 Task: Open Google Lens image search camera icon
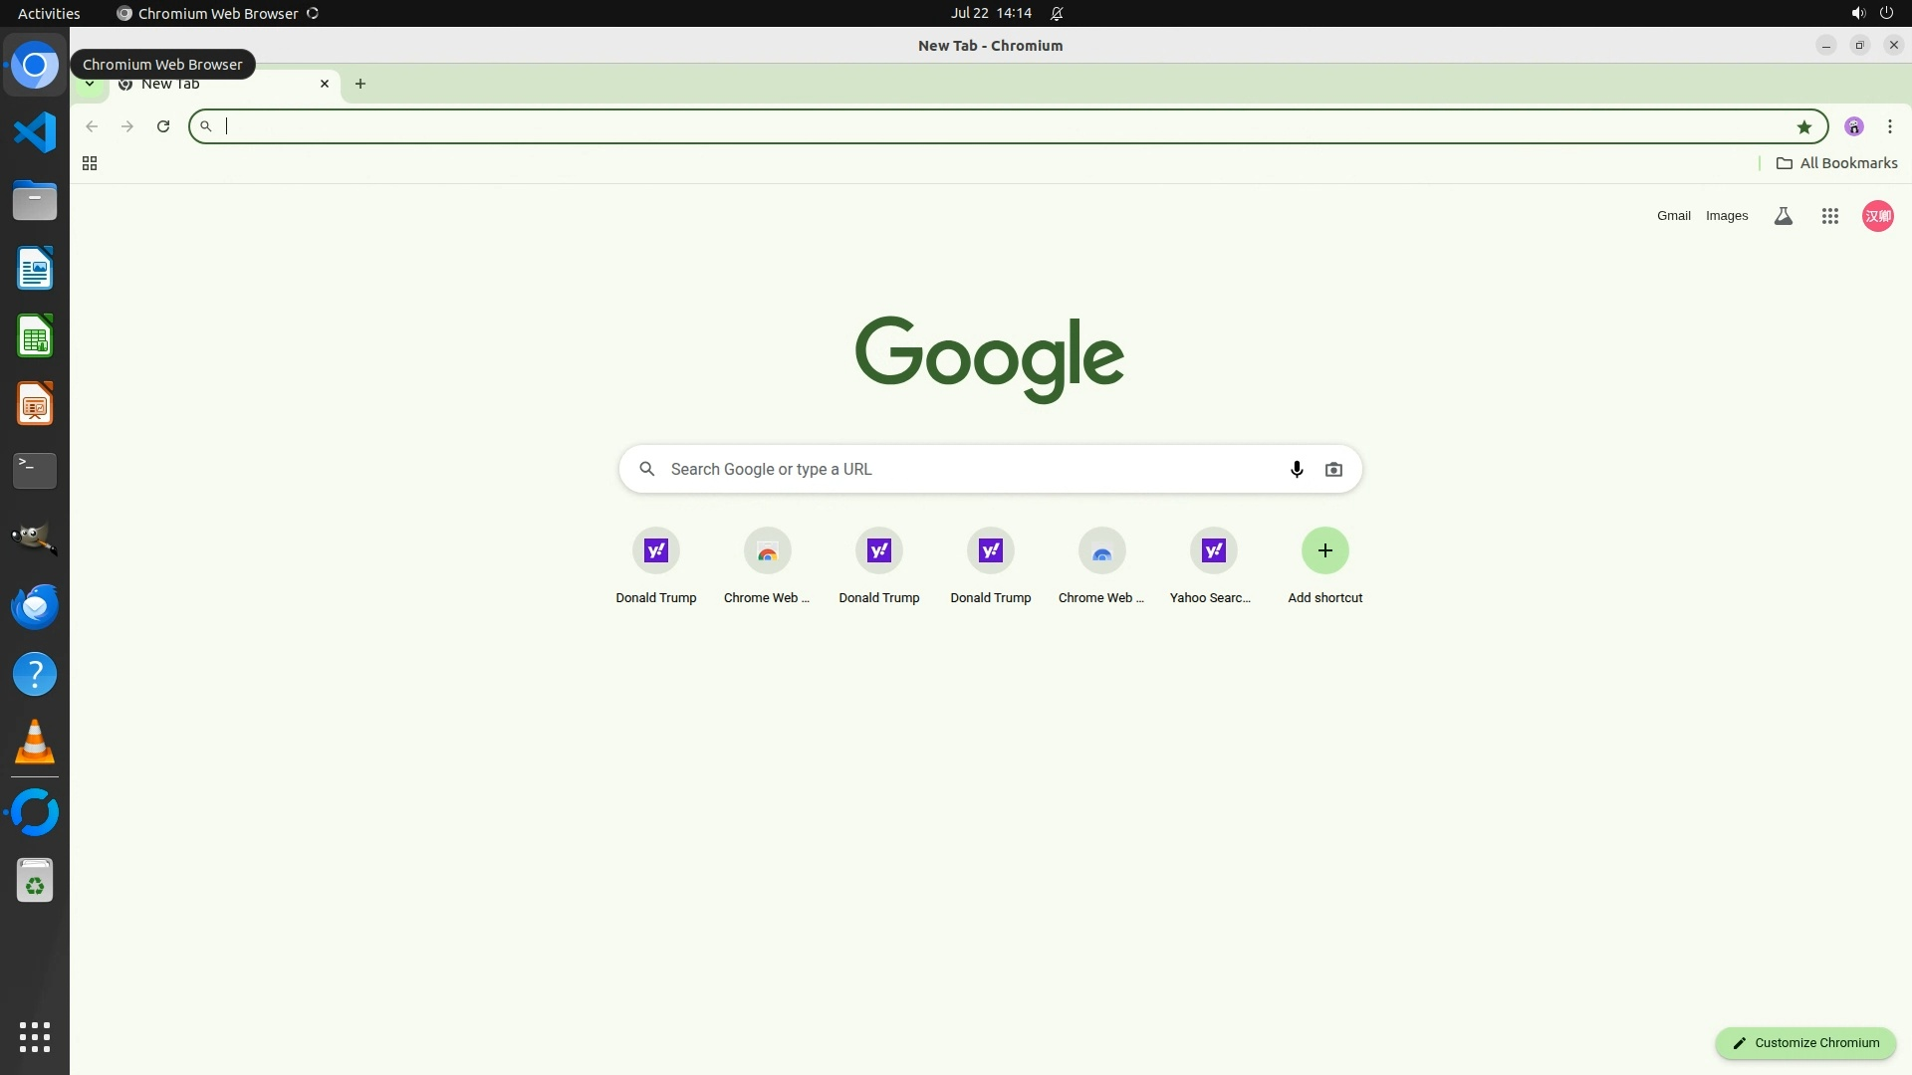coord(1333,469)
